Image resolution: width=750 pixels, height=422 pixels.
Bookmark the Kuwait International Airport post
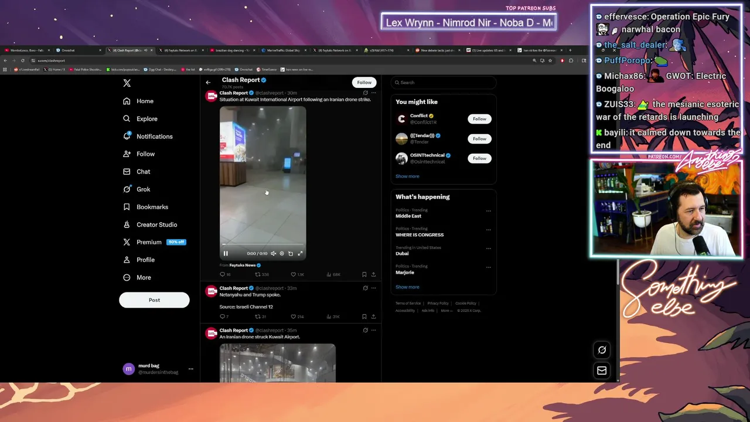(364, 274)
